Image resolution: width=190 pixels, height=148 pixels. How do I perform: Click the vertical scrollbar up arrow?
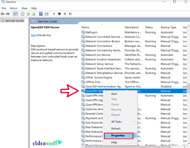pyautogui.click(x=189, y=26)
